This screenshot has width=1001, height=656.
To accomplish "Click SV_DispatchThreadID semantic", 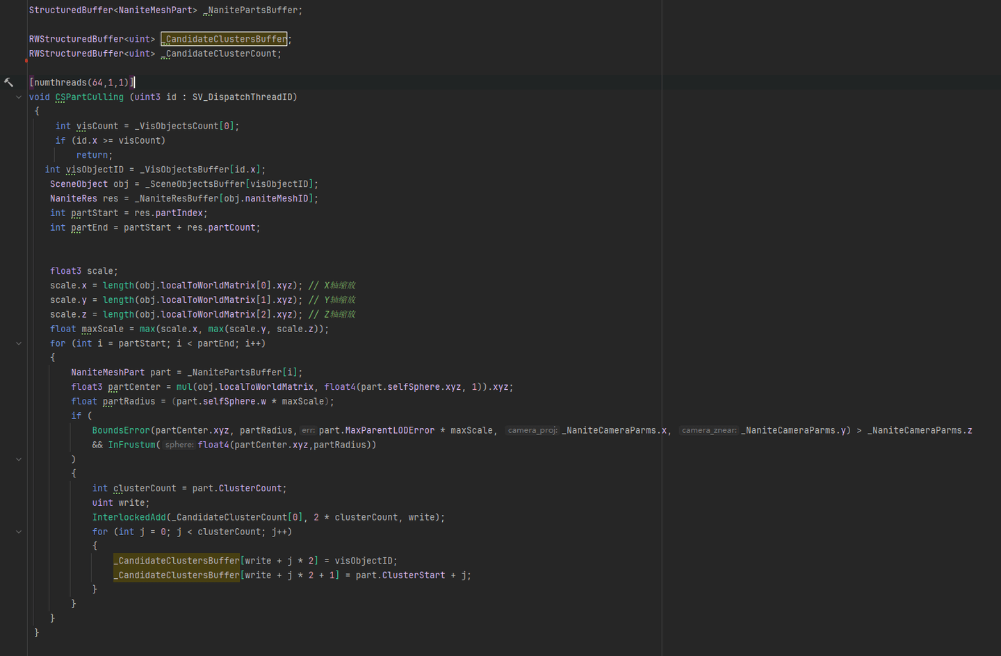I will [242, 97].
